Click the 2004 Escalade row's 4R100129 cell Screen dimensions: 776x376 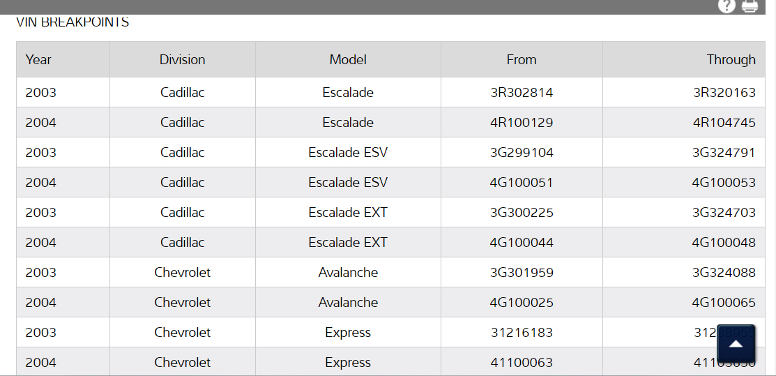tap(522, 122)
